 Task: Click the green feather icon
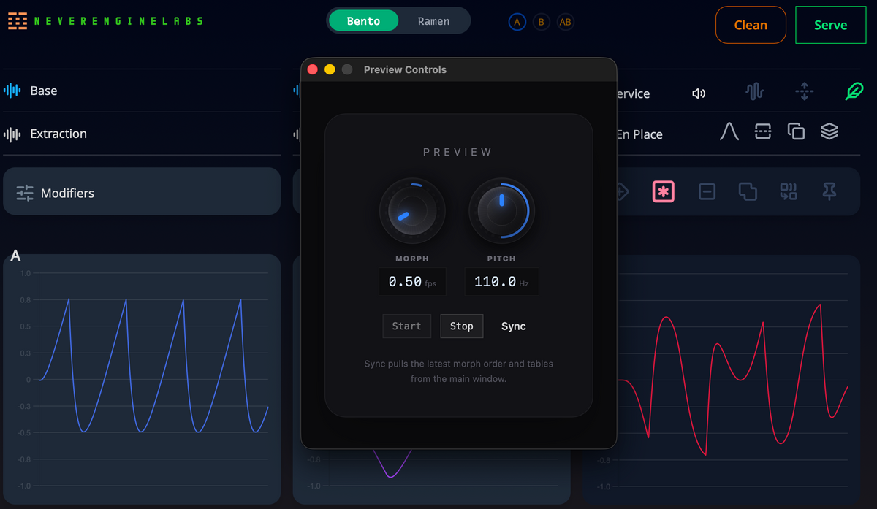point(854,92)
